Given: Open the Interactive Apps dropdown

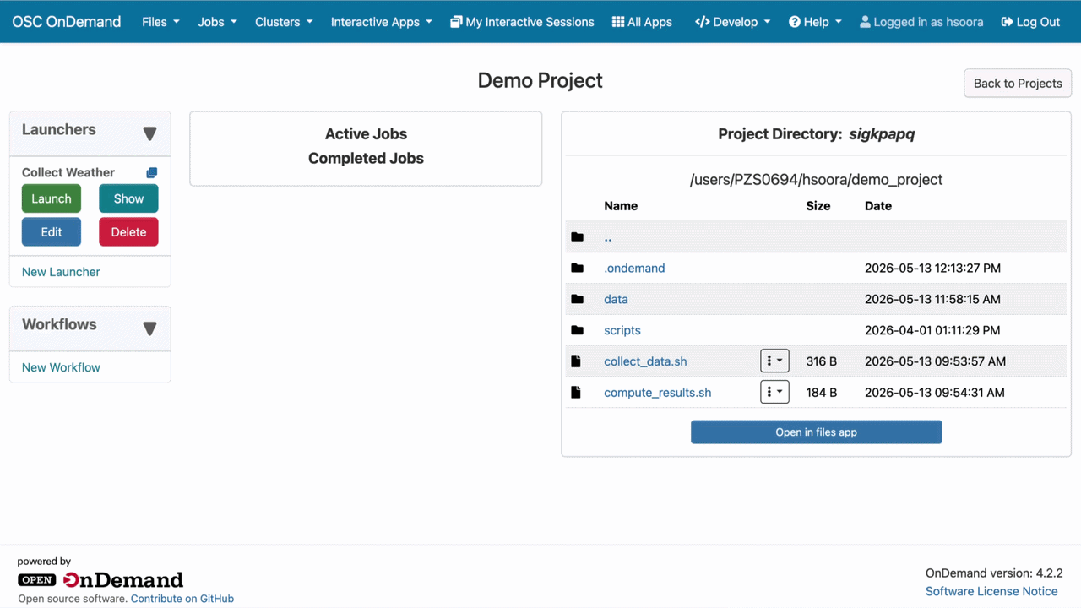Looking at the screenshot, I should pos(381,22).
